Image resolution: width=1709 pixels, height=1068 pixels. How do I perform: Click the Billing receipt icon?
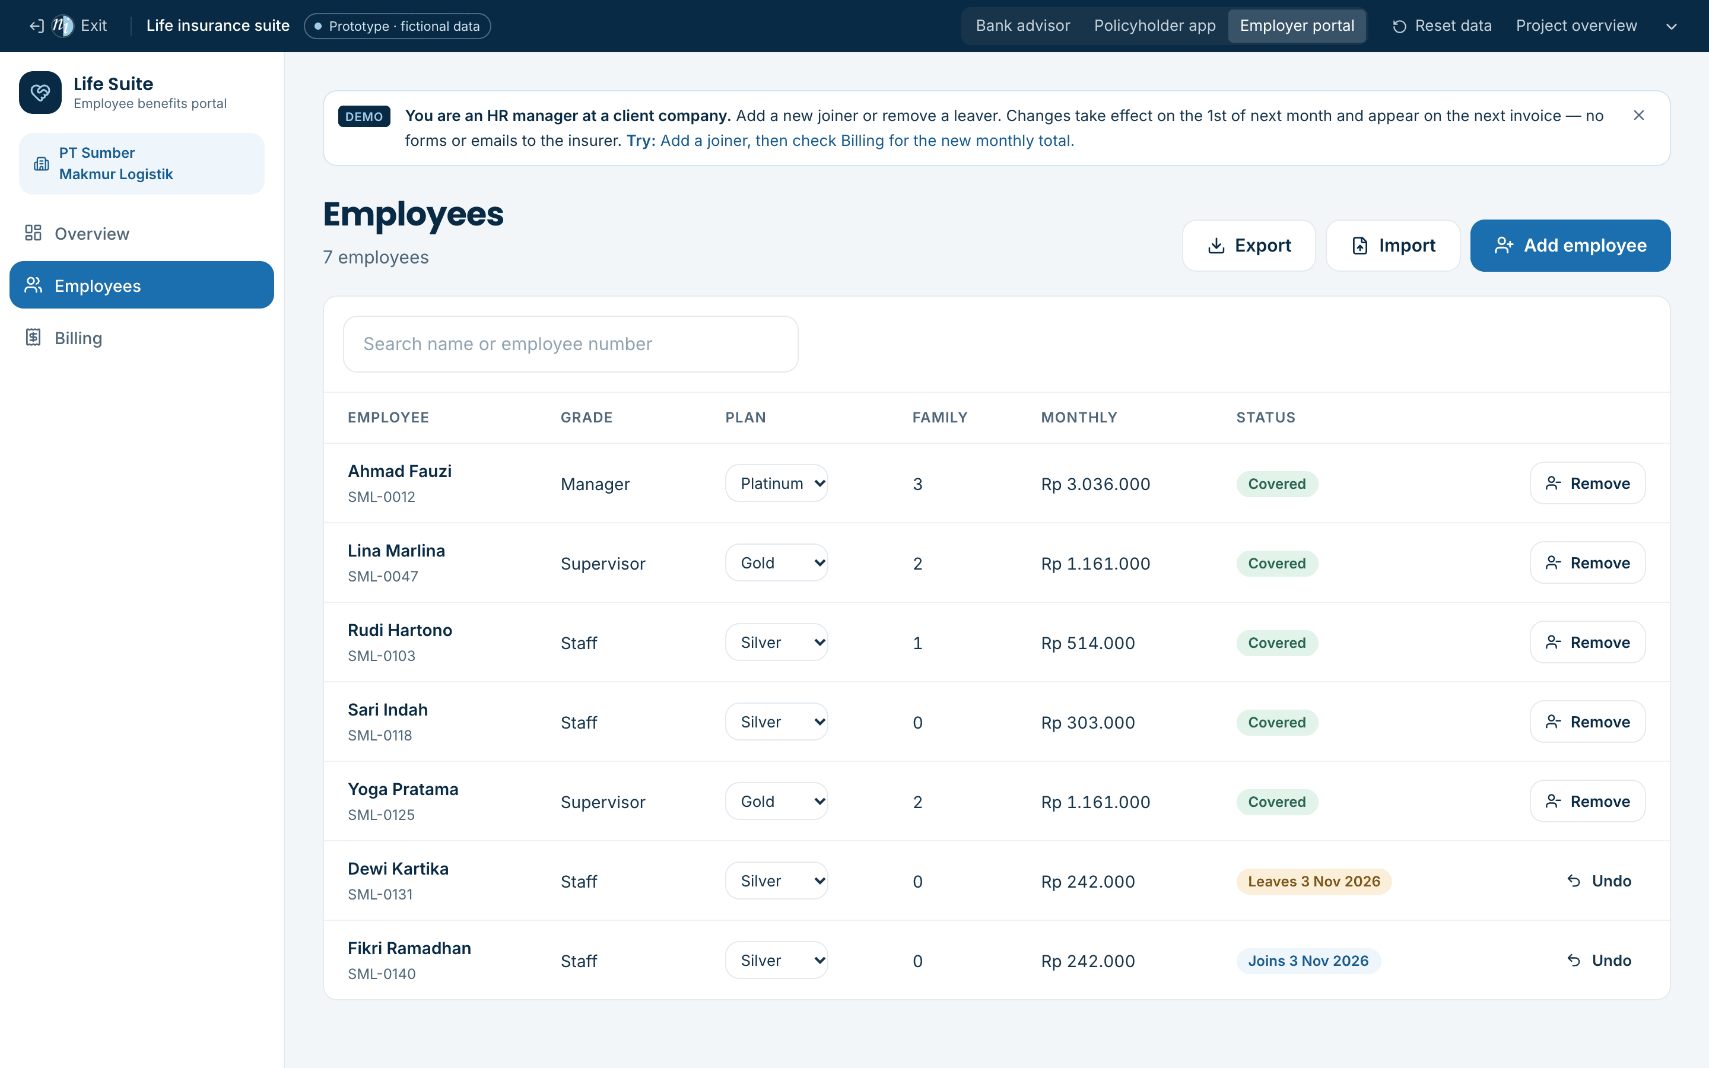click(33, 338)
